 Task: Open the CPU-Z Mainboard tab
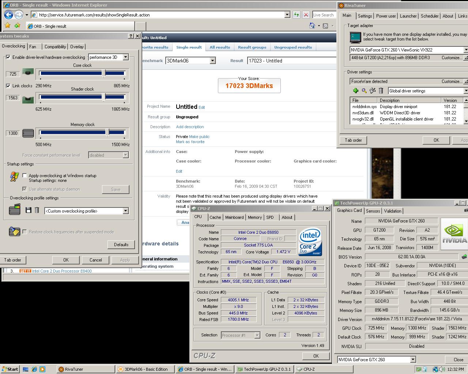234,217
